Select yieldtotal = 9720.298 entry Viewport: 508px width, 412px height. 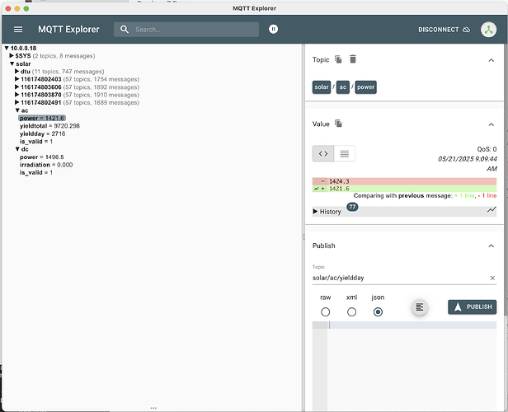pos(49,126)
